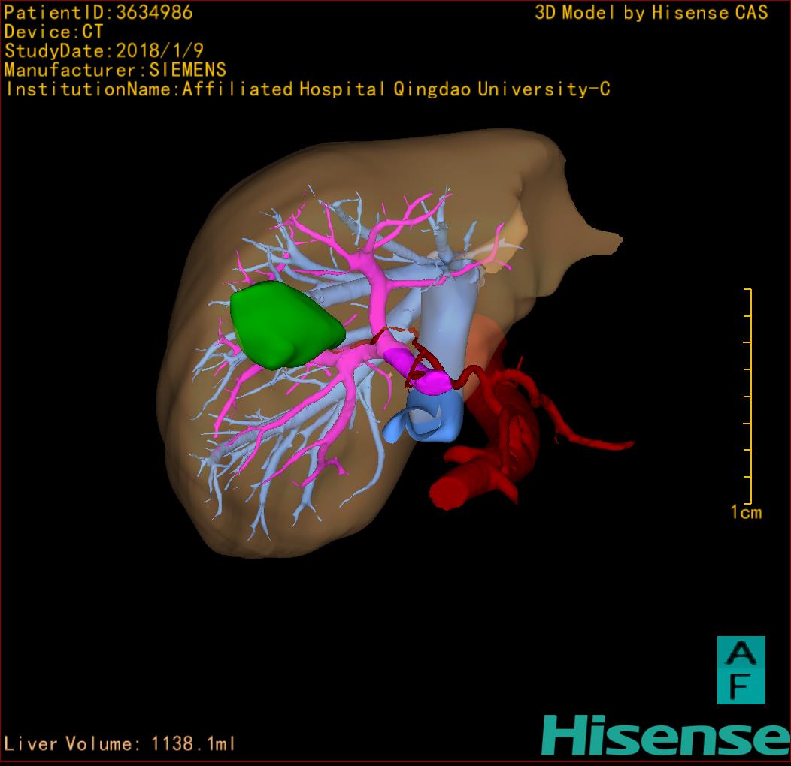Click the InstitutionName overlay text

307,89
